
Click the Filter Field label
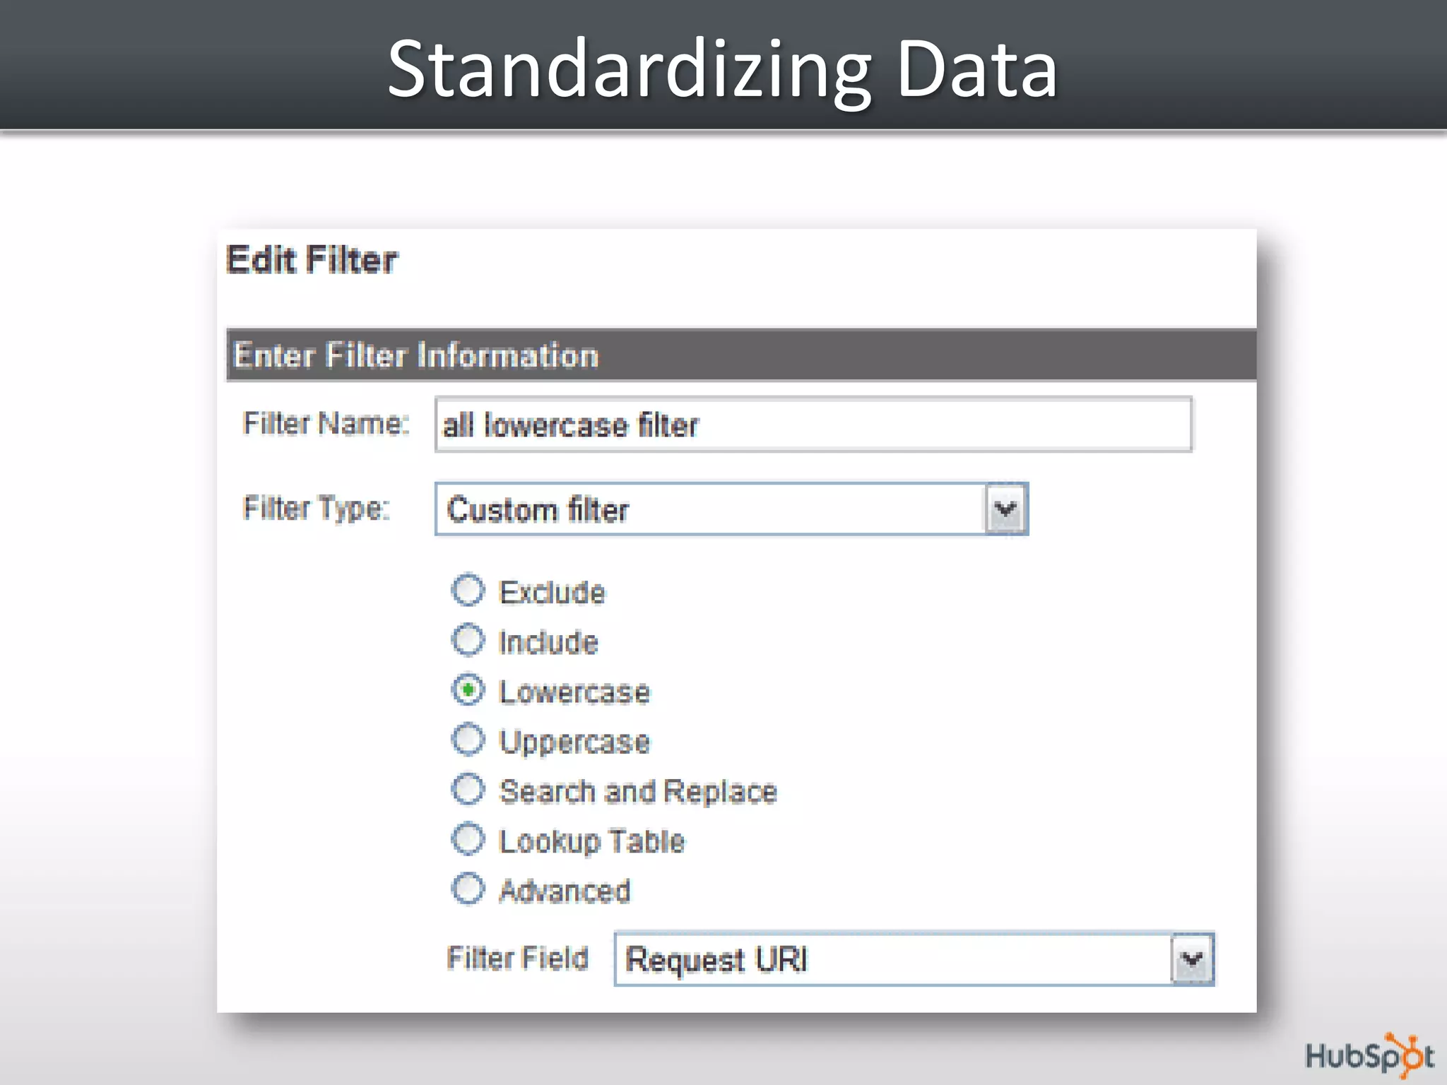click(517, 959)
